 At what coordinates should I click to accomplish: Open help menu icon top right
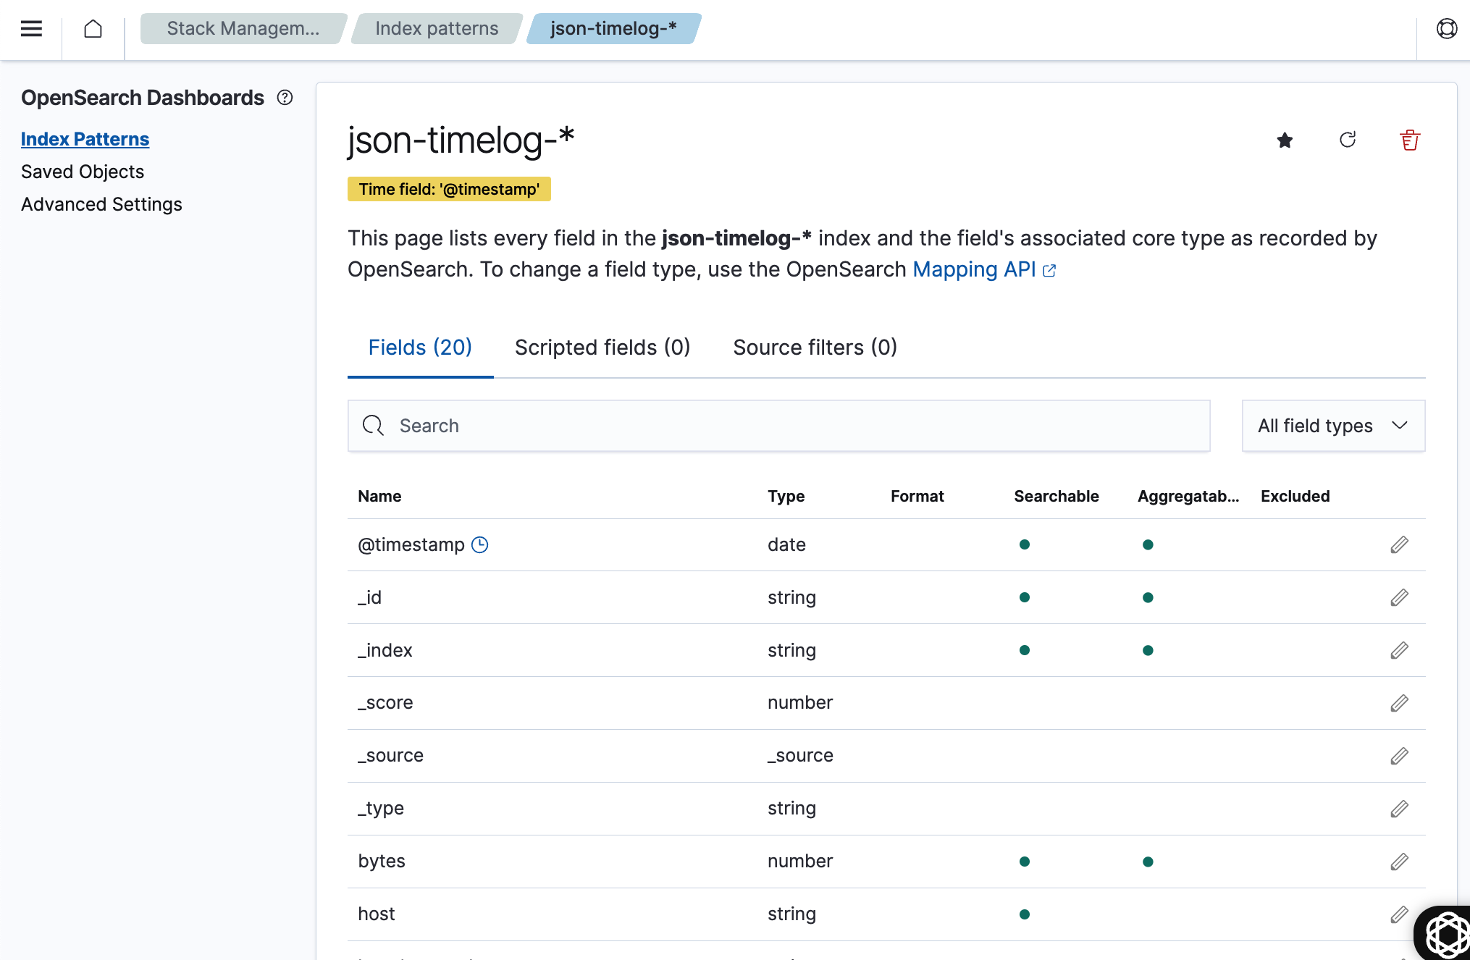(x=1446, y=29)
